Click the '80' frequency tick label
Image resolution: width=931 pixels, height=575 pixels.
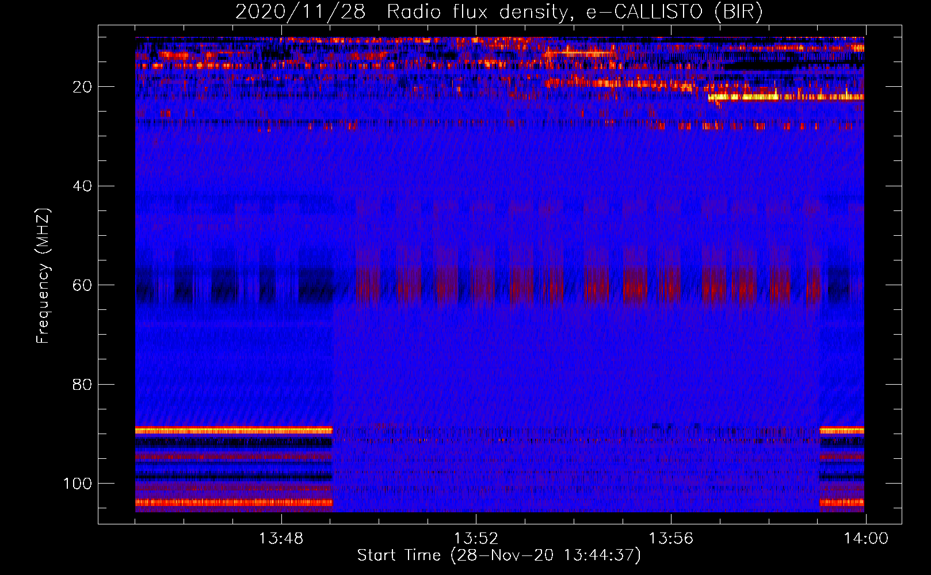pos(82,385)
